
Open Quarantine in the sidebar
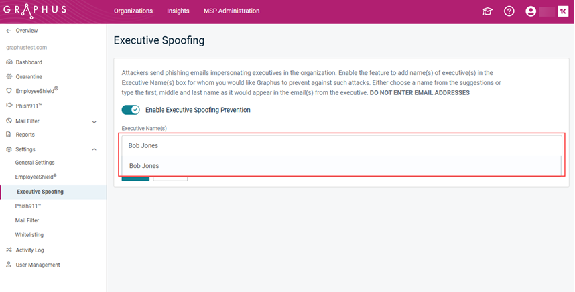29,76
